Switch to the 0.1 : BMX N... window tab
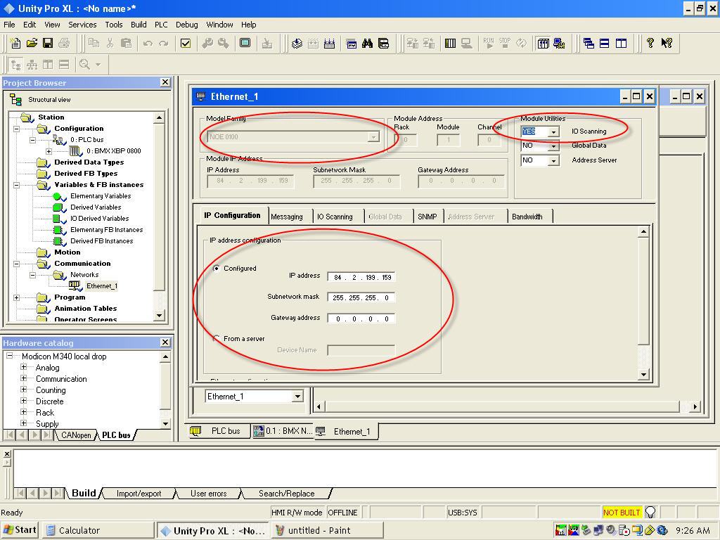Screen dimensions: 720x540 pyautogui.click(x=283, y=431)
